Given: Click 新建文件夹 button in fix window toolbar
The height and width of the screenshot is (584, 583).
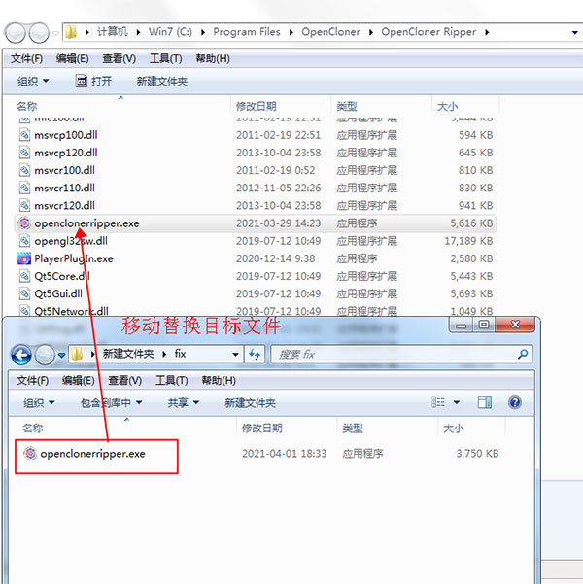Looking at the screenshot, I should (250, 402).
